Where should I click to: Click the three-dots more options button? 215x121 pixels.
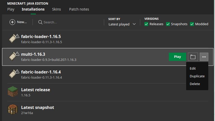click(x=204, y=57)
